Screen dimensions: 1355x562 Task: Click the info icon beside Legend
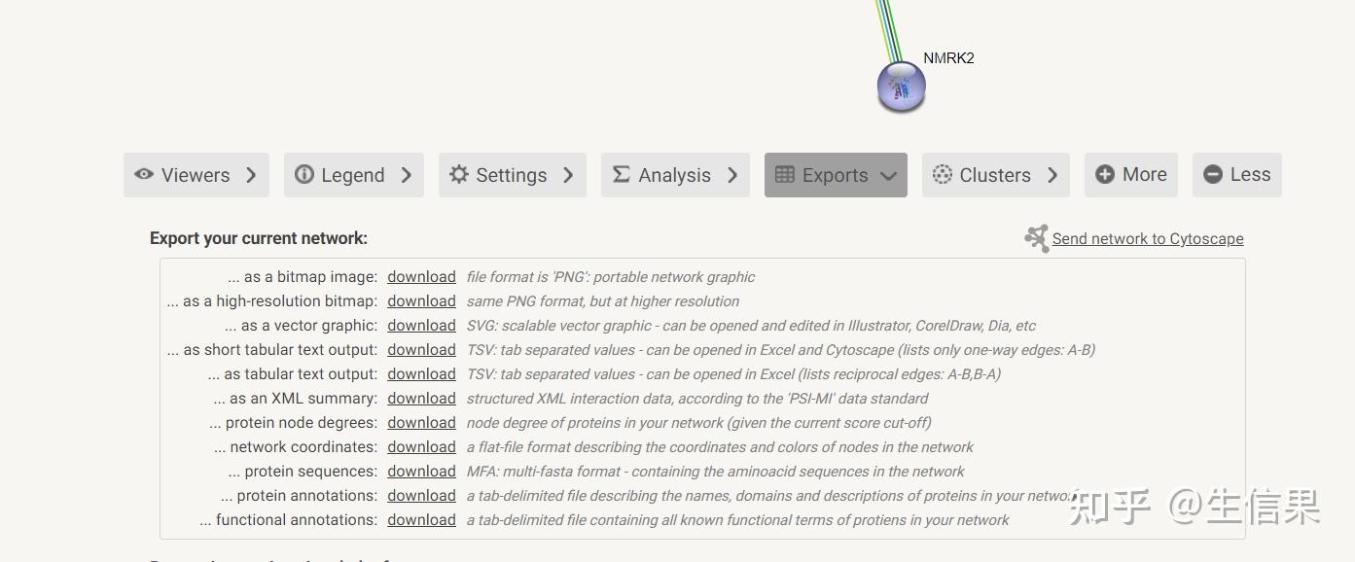click(x=304, y=175)
